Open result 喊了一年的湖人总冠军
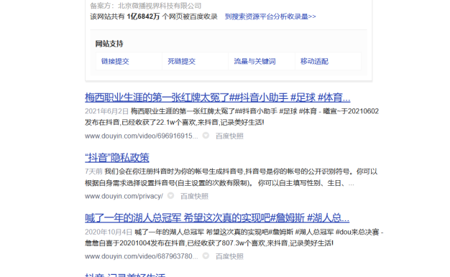Image resolution: width=450 pixels, height=277 pixels. click(217, 218)
